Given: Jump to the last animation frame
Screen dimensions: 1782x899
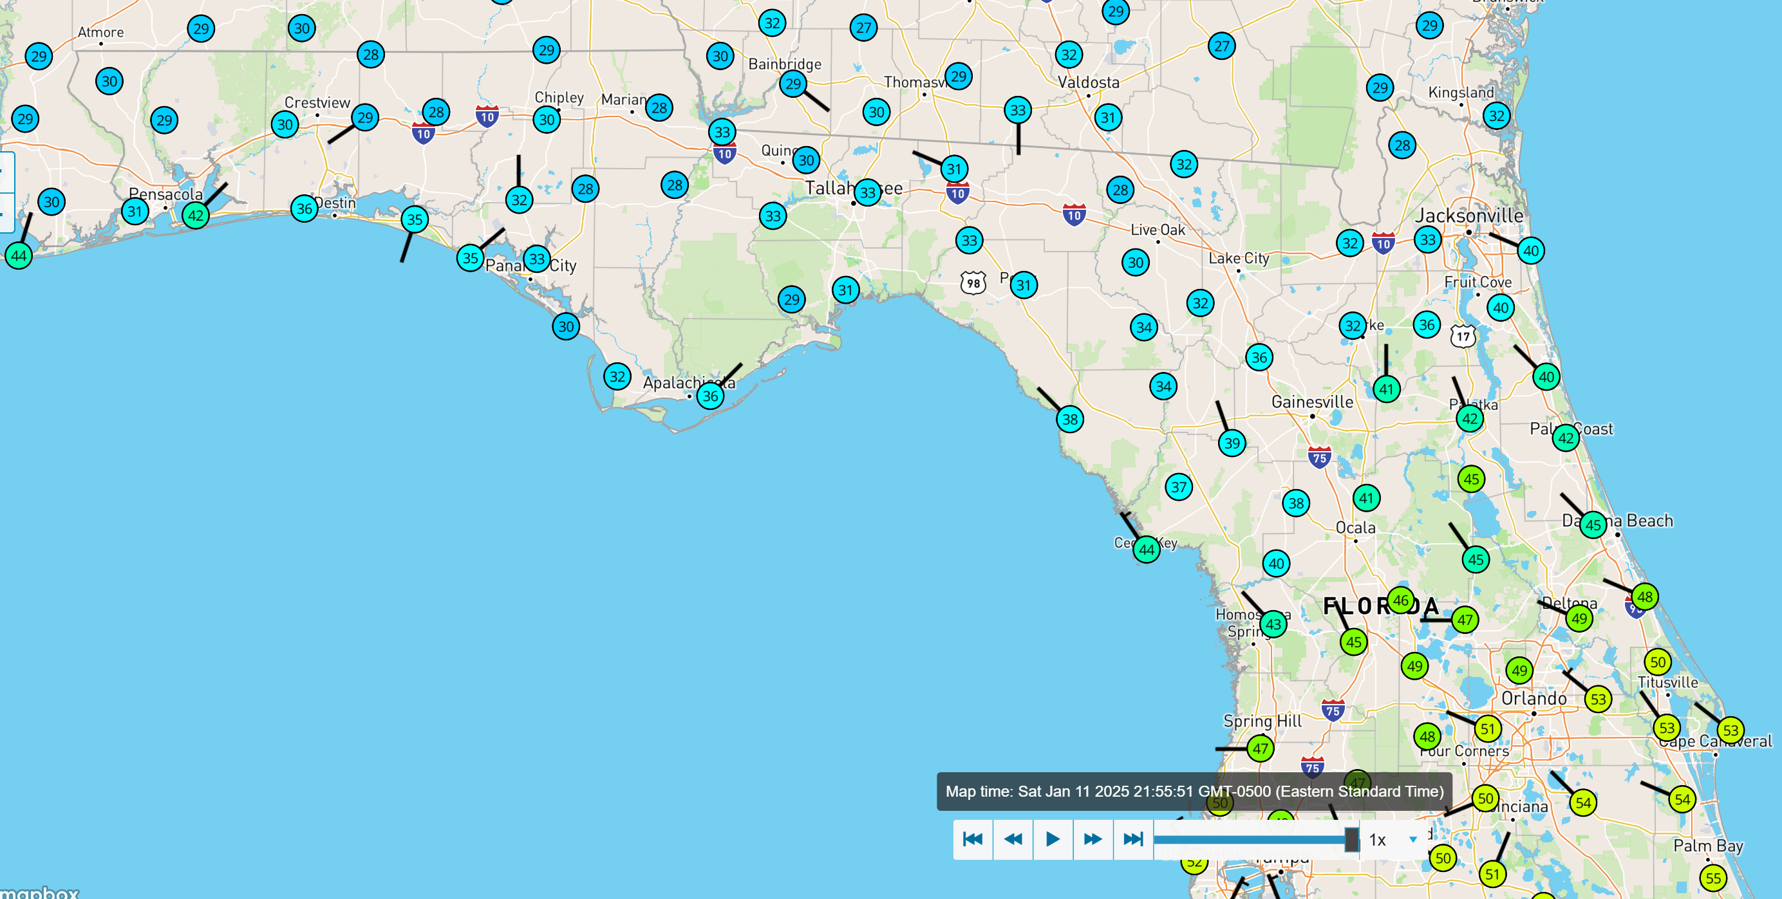Looking at the screenshot, I should pyautogui.click(x=1133, y=840).
